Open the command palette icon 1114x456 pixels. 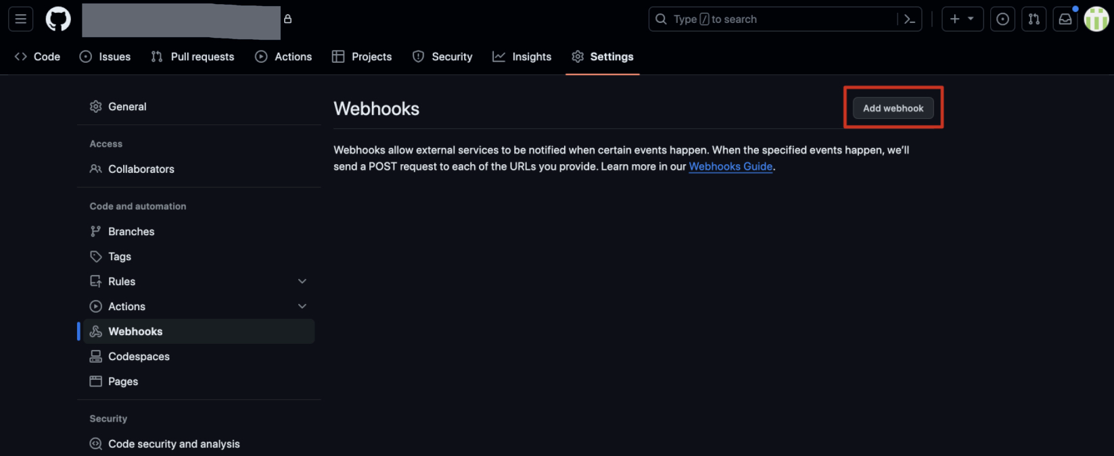(910, 20)
